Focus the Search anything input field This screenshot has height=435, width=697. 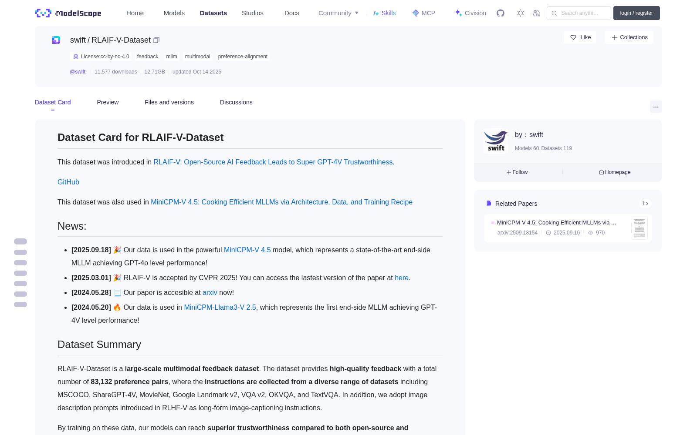pos(579,13)
